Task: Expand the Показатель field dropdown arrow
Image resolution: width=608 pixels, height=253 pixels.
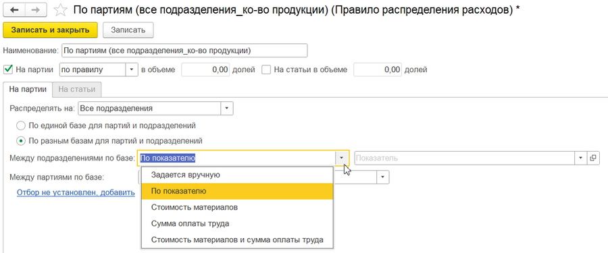Action: click(580, 158)
